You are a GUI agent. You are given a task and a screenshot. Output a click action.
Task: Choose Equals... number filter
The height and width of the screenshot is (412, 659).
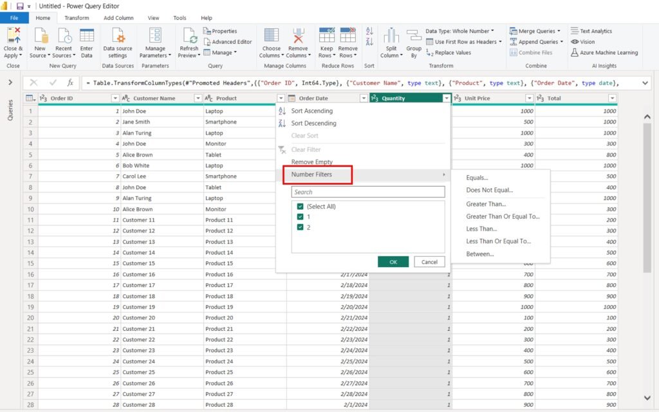click(x=477, y=178)
